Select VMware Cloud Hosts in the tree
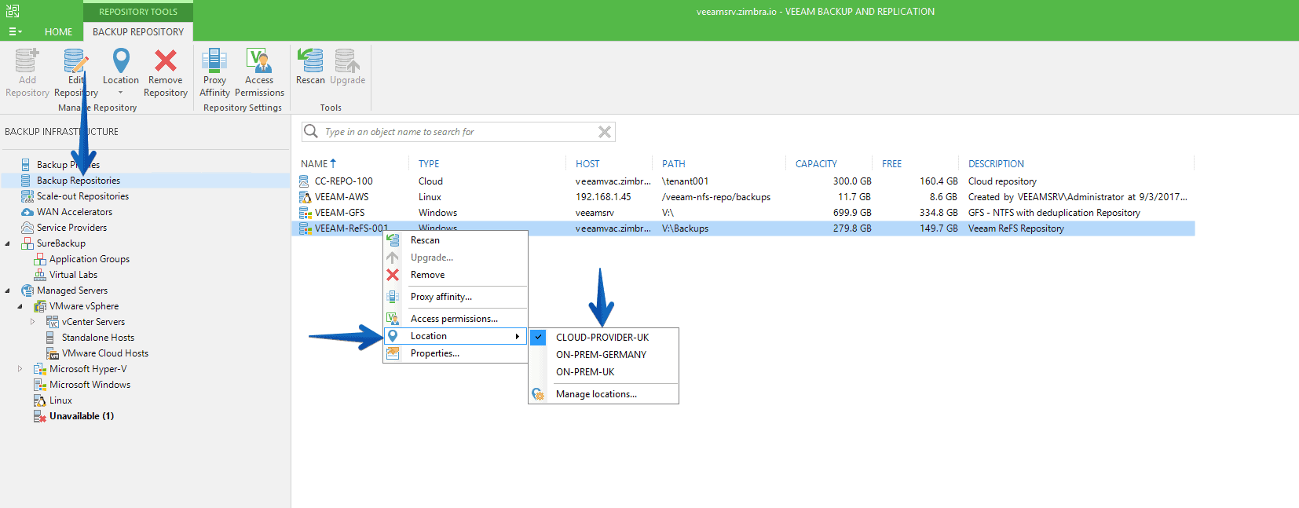 point(105,353)
